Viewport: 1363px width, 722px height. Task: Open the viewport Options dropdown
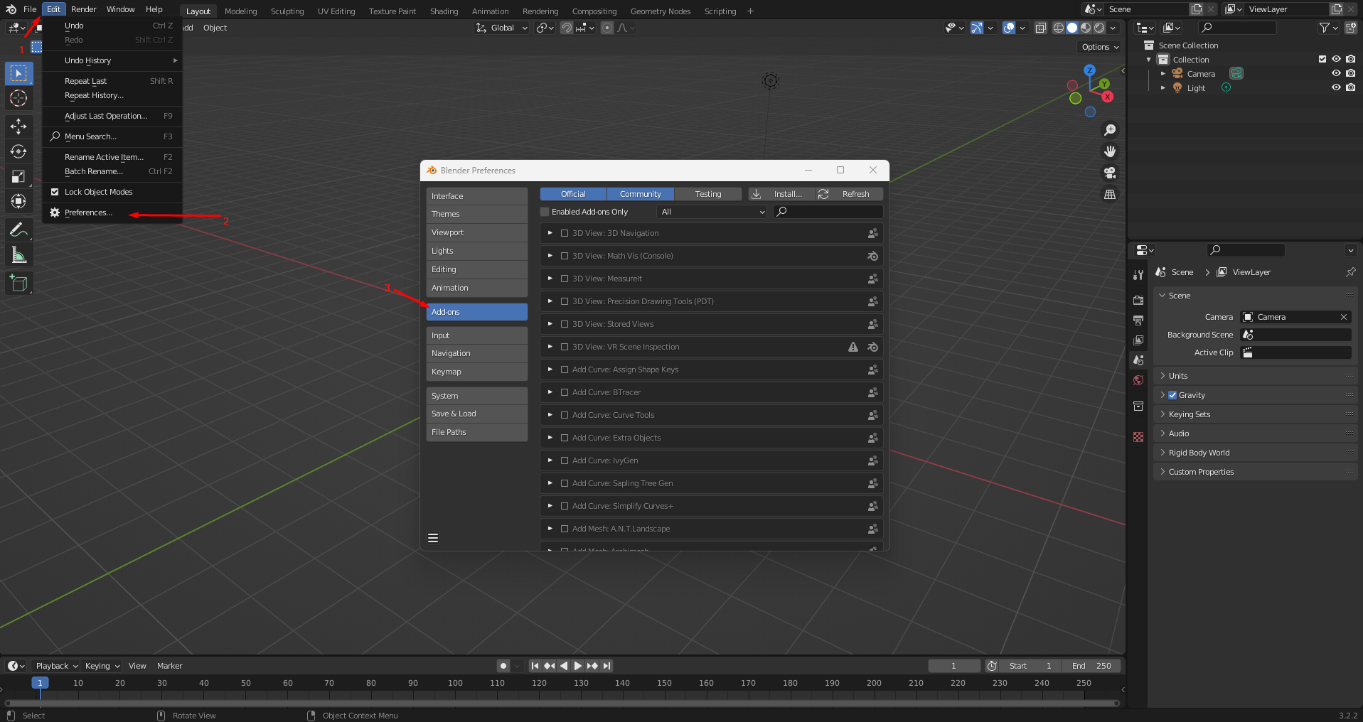click(1100, 47)
